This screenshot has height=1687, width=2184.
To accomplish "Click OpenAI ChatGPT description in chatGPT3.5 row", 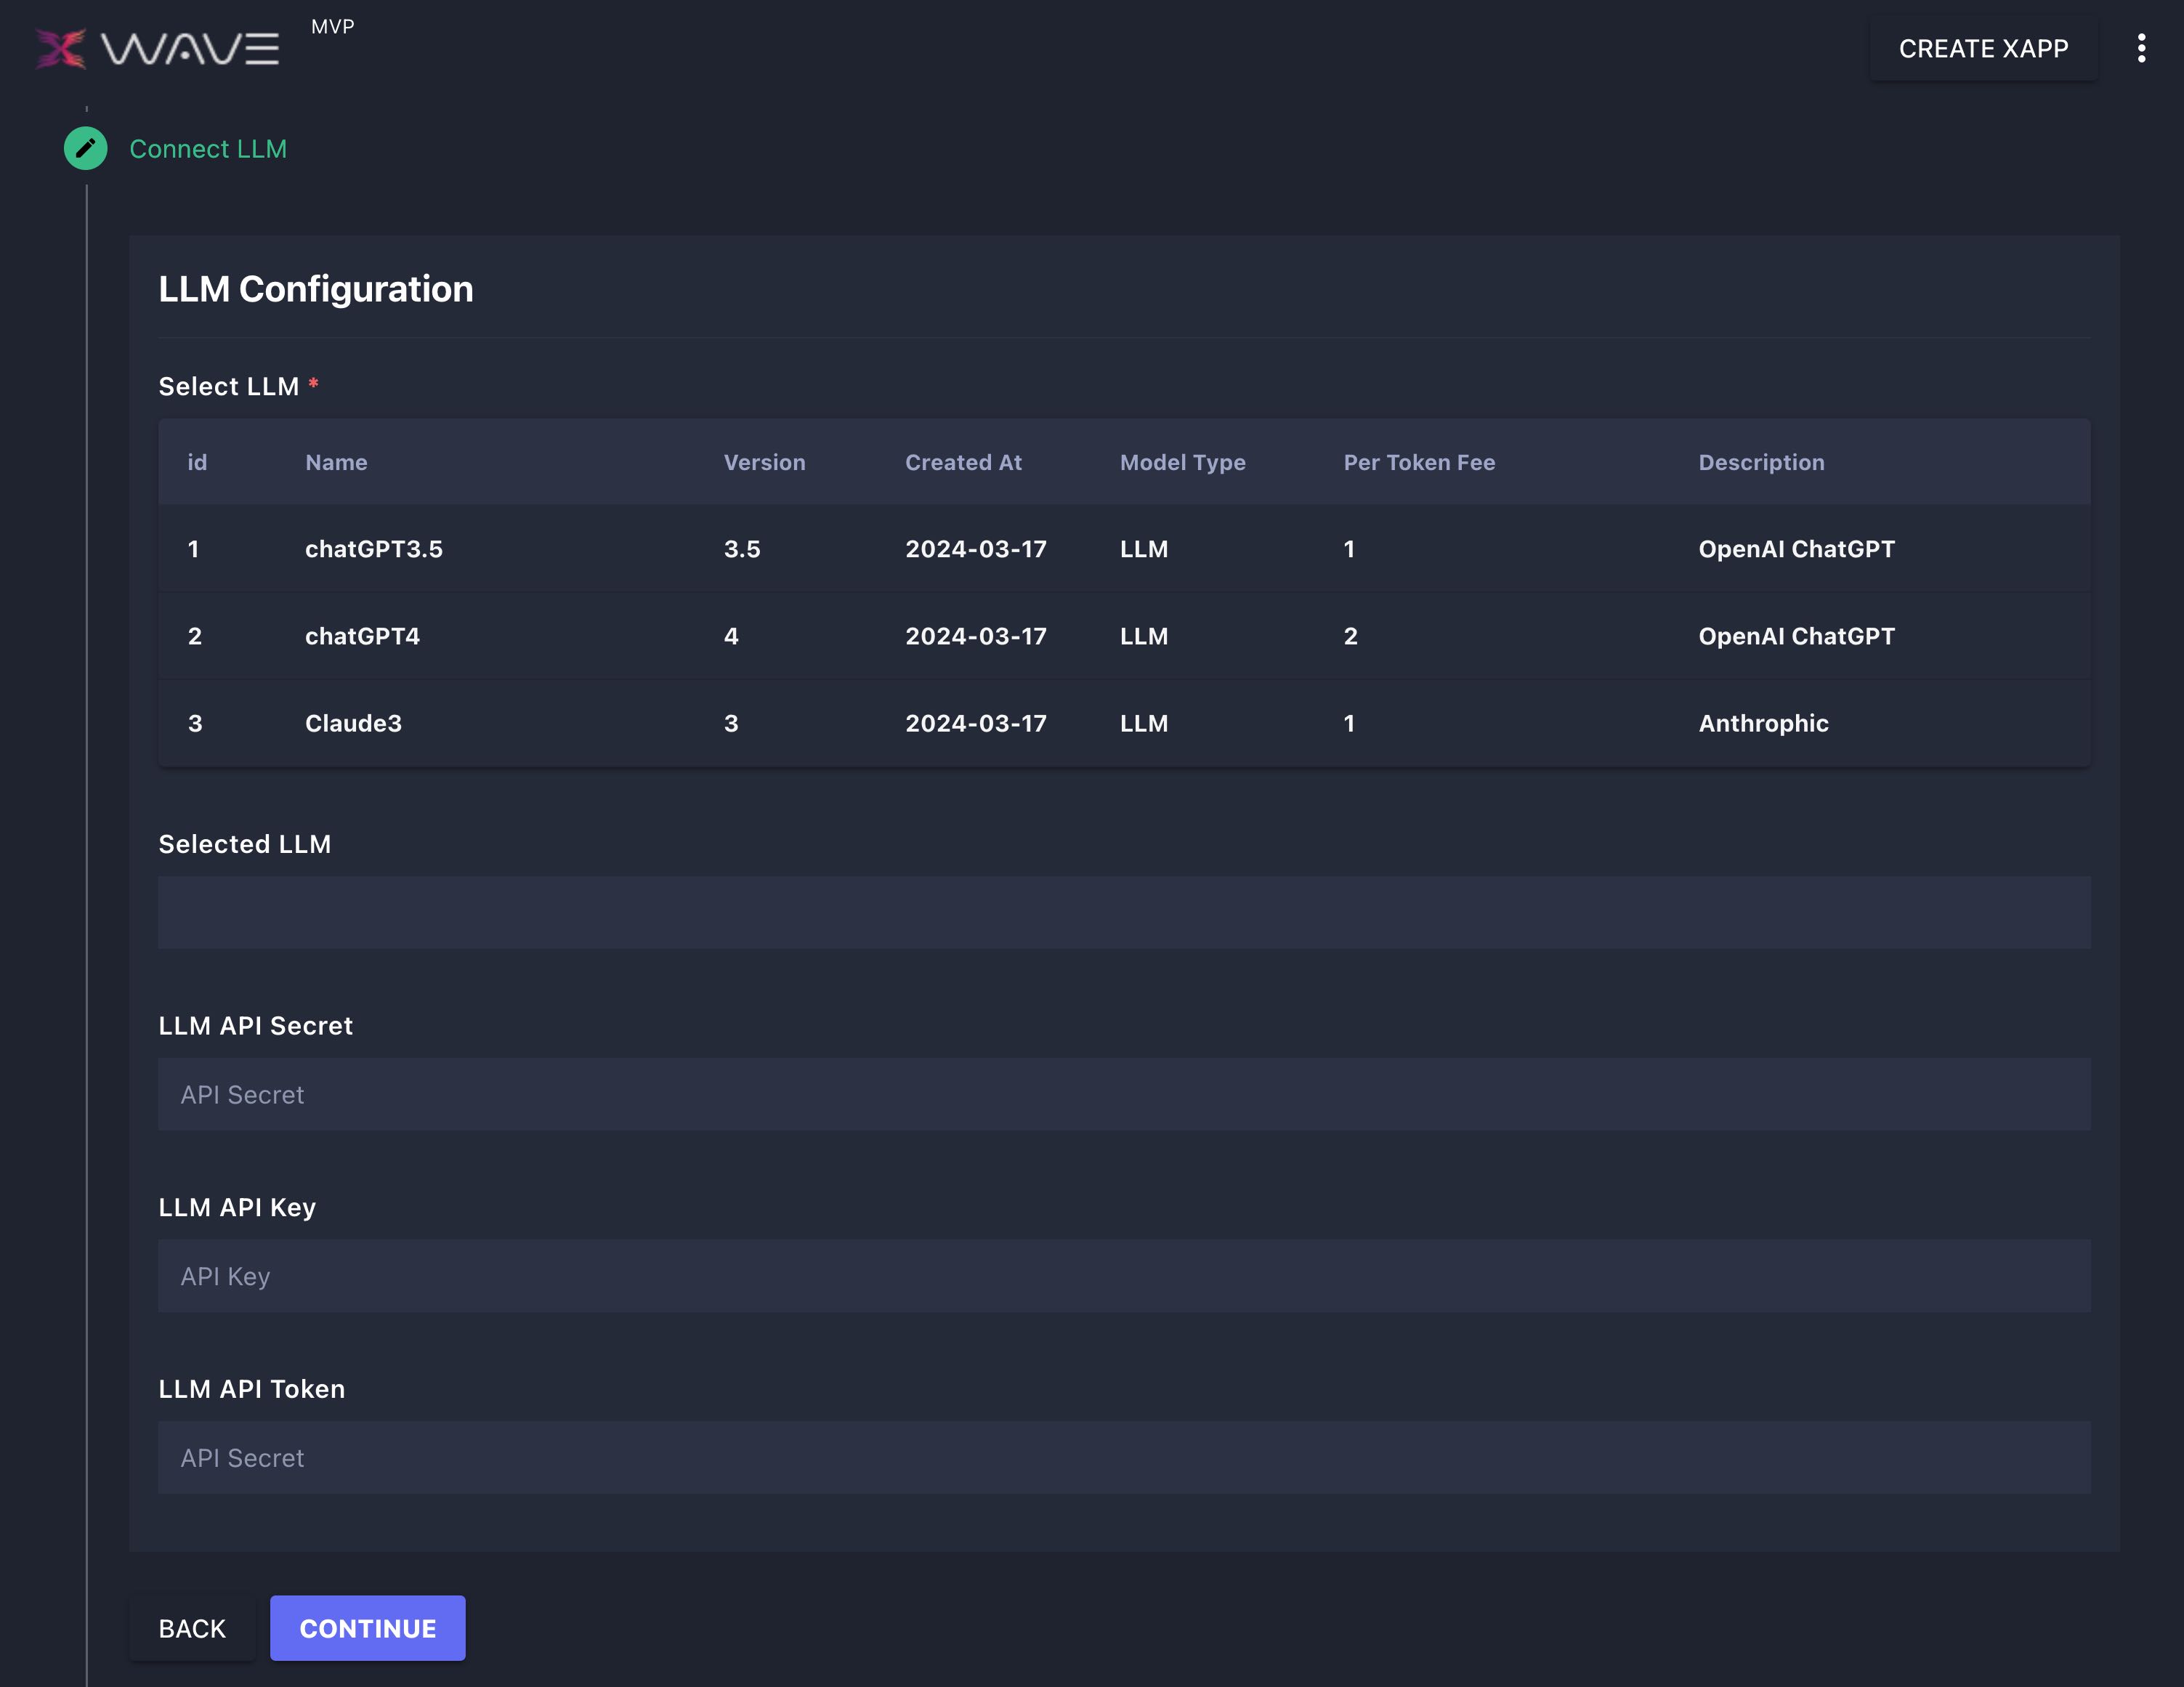I will [x=1796, y=549].
